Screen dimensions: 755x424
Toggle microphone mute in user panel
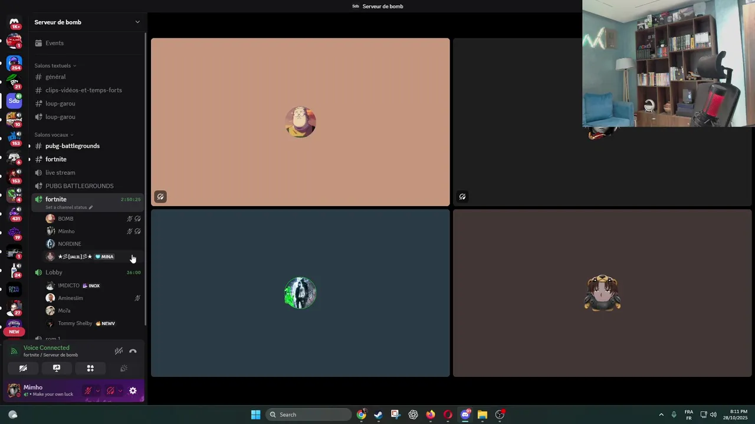[88, 390]
